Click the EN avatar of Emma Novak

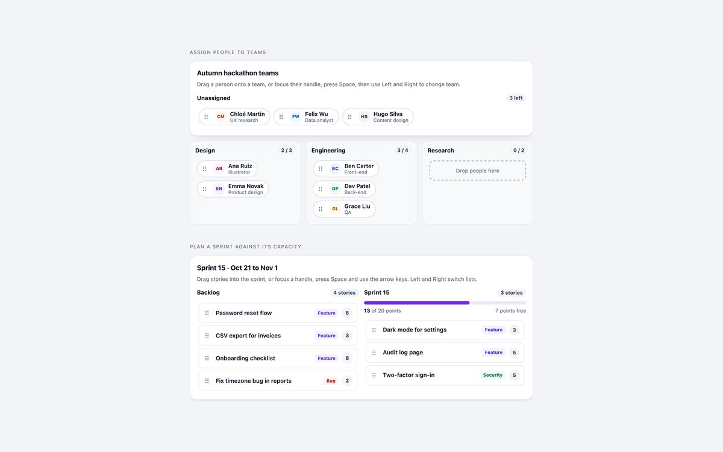pos(219,189)
